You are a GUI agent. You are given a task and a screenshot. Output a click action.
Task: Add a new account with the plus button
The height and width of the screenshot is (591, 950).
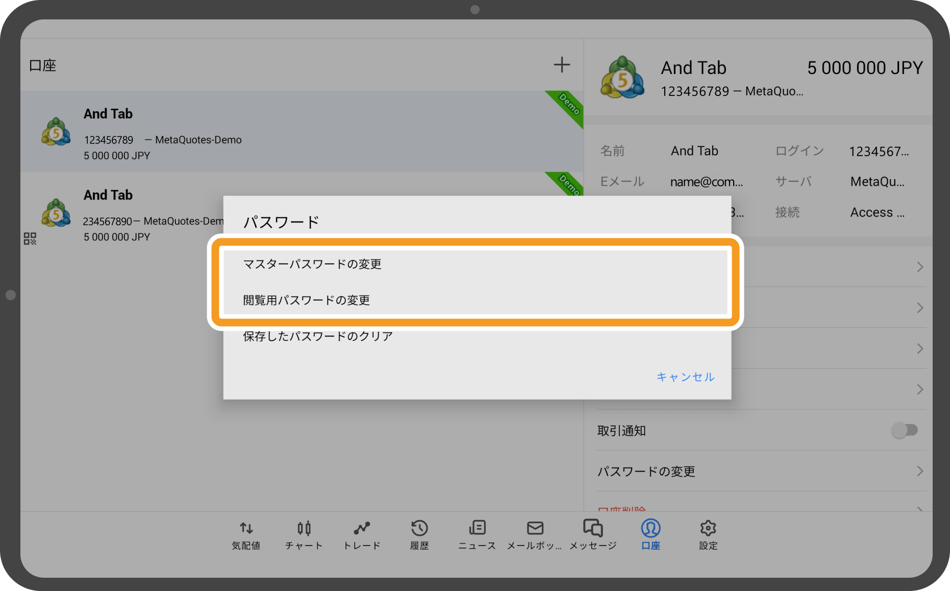coord(562,64)
